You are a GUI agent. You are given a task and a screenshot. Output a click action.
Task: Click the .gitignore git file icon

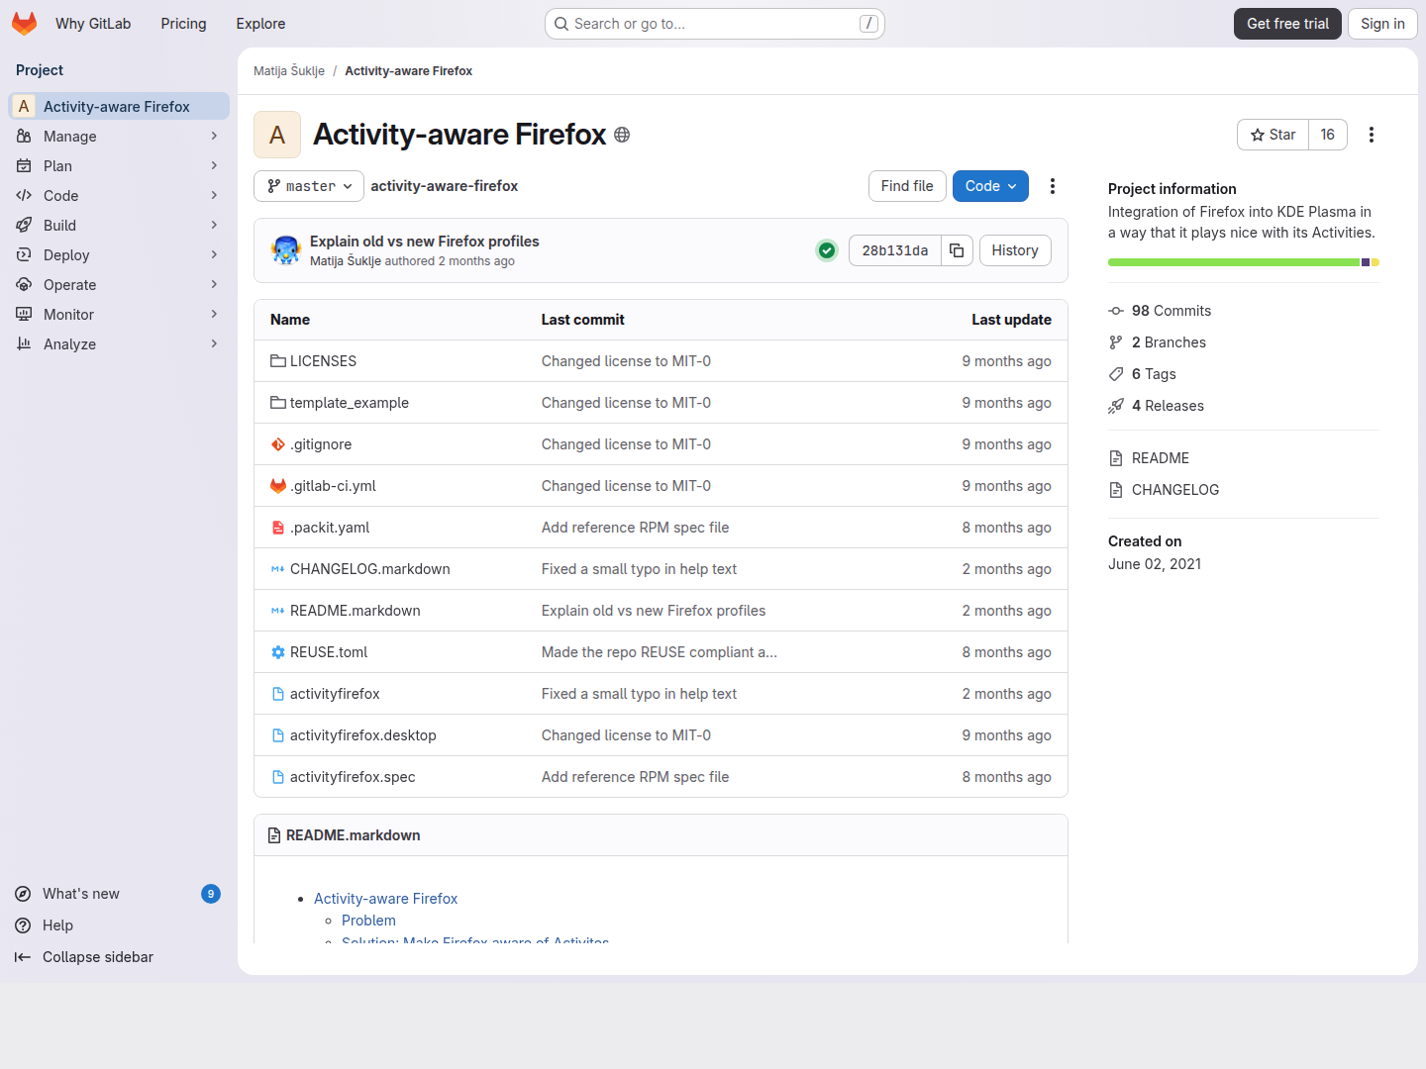(x=278, y=444)
